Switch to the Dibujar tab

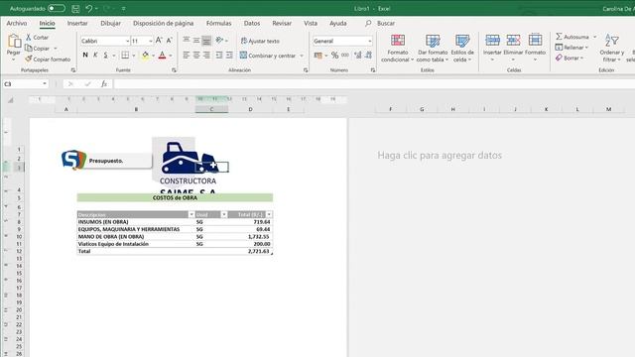(x=110, y=23)
